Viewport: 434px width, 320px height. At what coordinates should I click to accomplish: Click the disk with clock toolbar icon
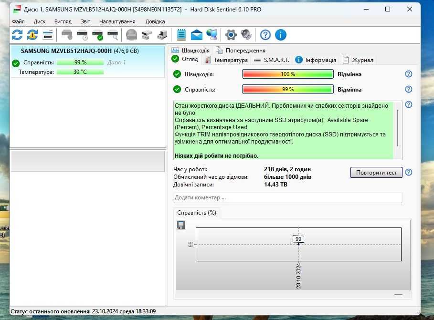coord(82,35)
